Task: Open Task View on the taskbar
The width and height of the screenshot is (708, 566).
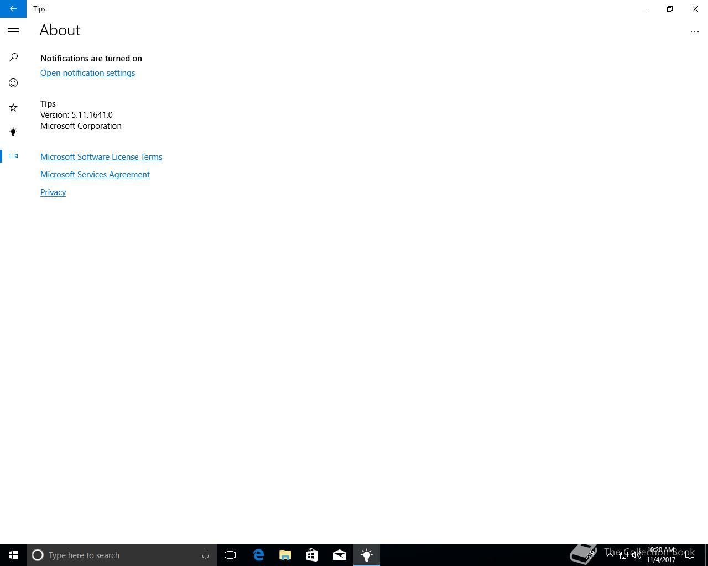Action: point(230,555)
